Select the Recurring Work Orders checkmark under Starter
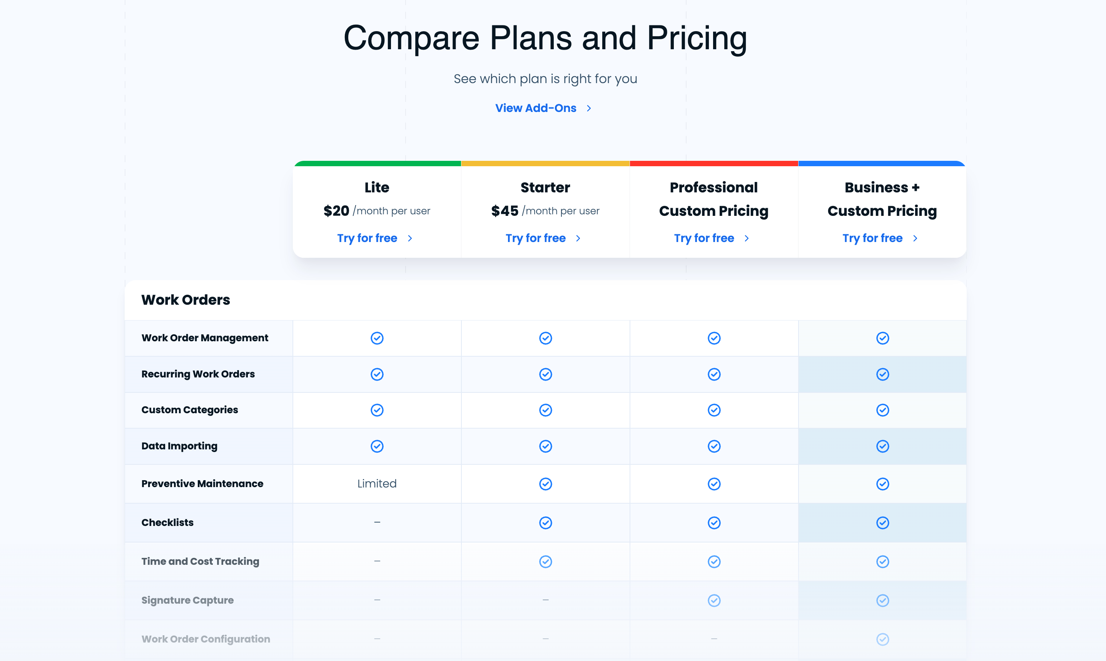The image size is (1106, 661). click(x=545, y=374)
